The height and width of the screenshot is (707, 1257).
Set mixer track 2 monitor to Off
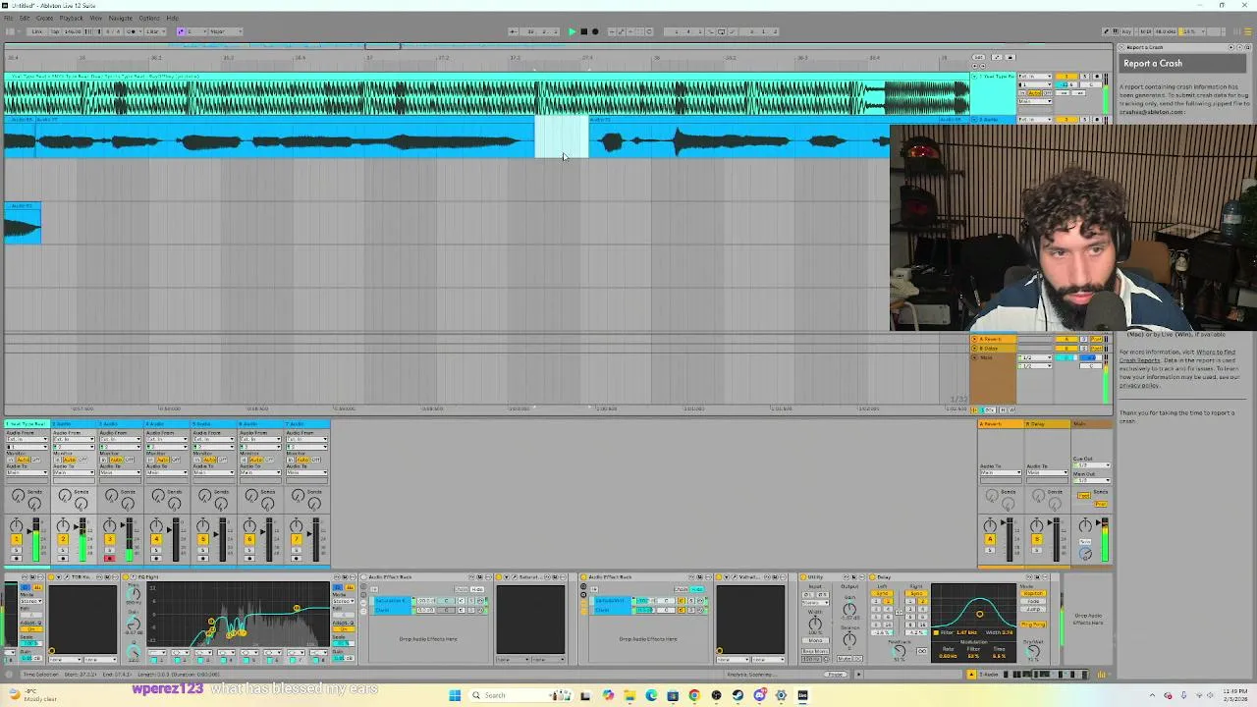[83, 460]
